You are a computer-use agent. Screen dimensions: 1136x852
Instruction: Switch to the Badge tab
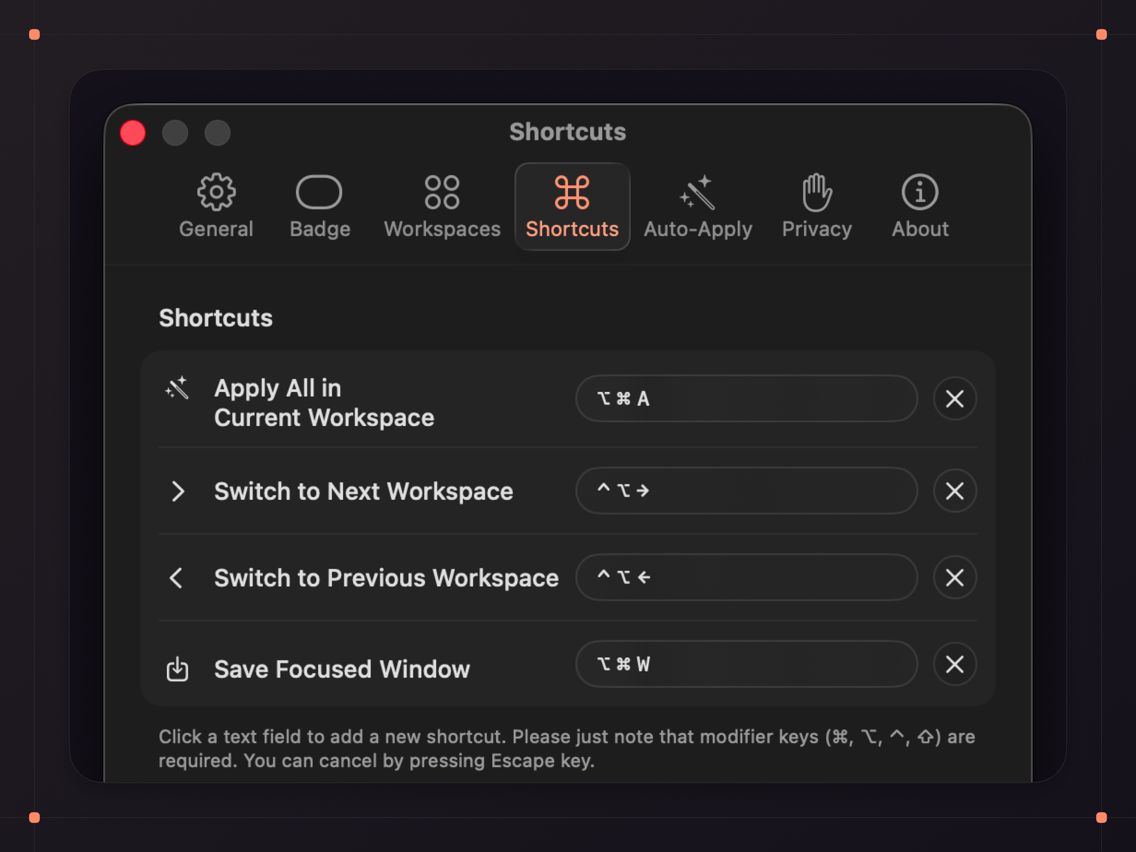click(319, 207)
